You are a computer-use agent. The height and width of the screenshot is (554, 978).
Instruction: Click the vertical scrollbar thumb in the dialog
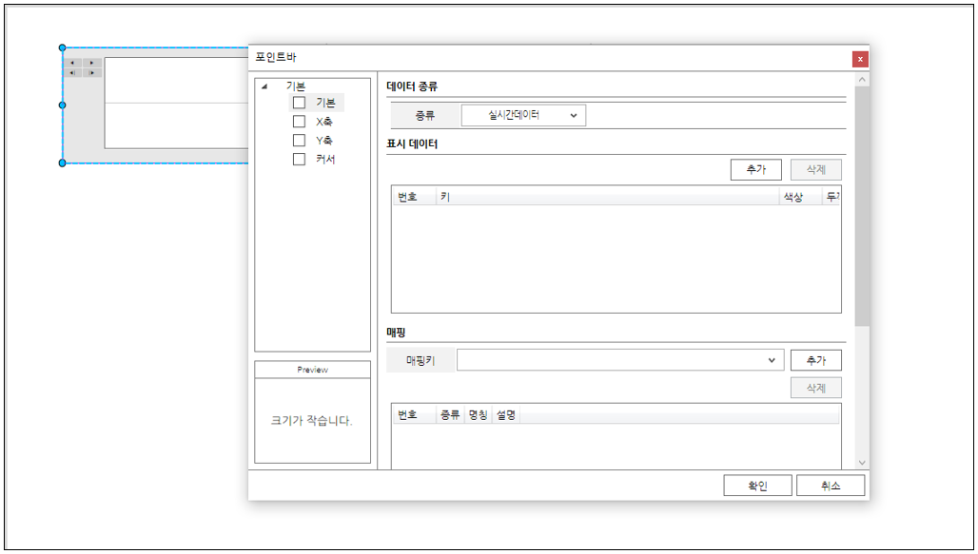(x=862, y=205)
